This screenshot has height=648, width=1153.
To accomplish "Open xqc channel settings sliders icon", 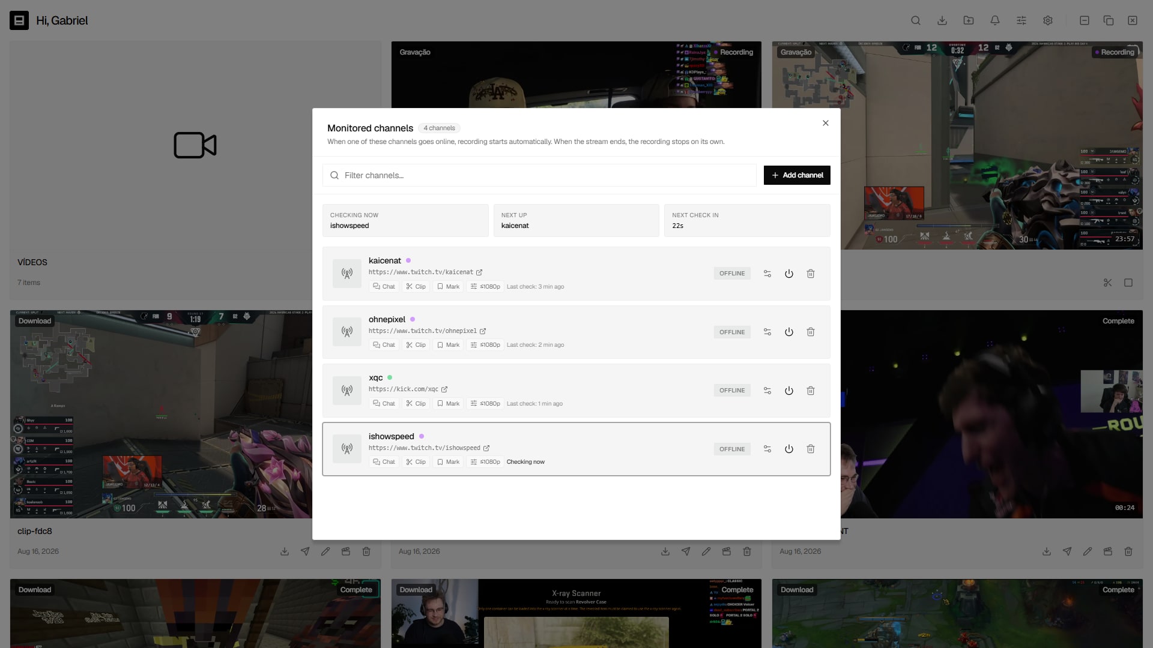I will click(767, 391).
